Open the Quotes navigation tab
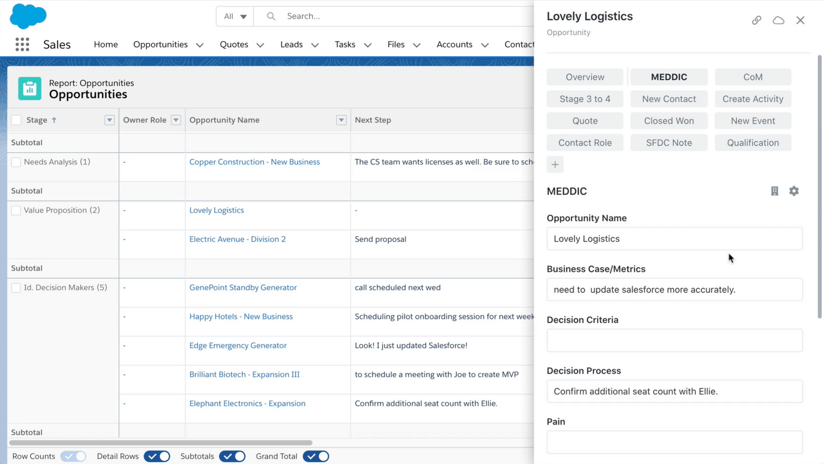The image size is (823, 464). pyautogui.click(x=234, y=44)
